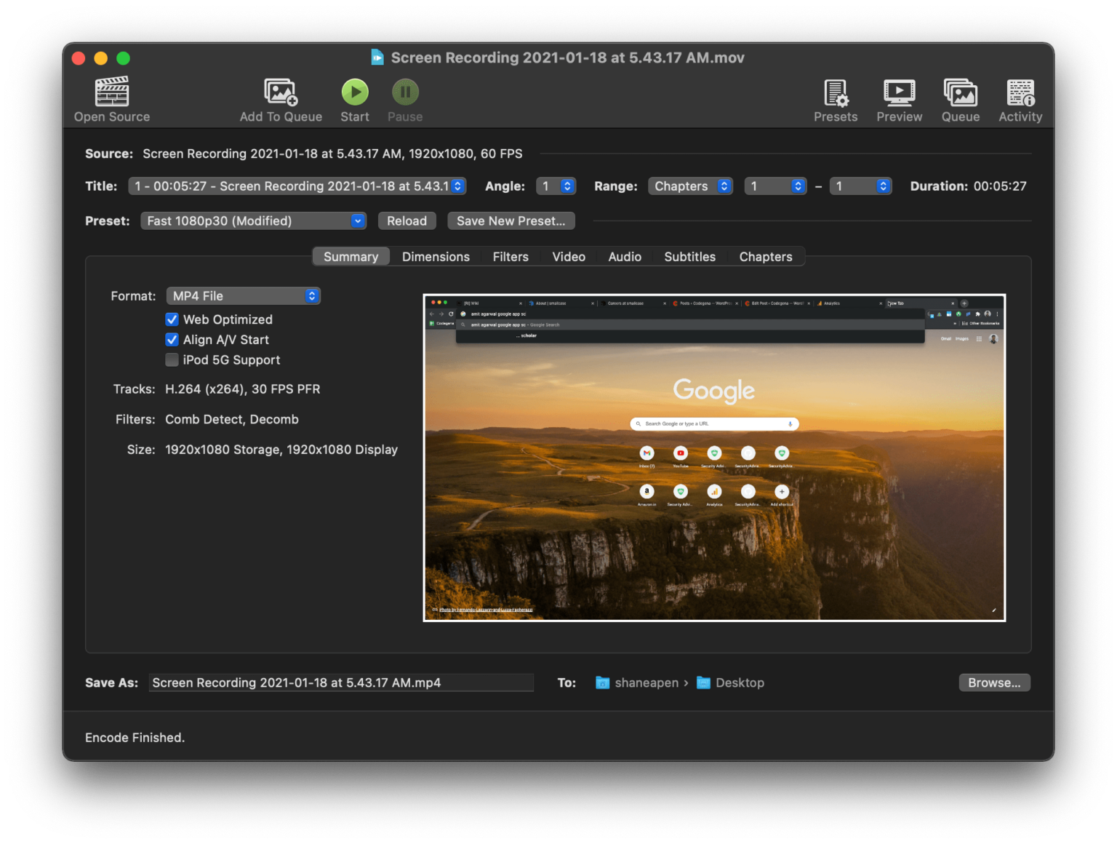Open the Presets panel
Screen dimensions: 1117x844
(836, 100)
